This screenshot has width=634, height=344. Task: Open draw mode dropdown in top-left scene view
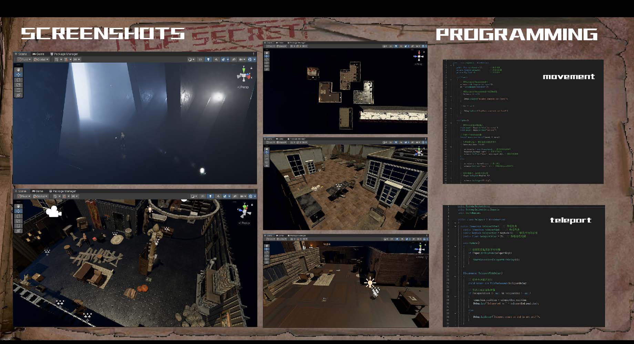[x=191, y=60]
